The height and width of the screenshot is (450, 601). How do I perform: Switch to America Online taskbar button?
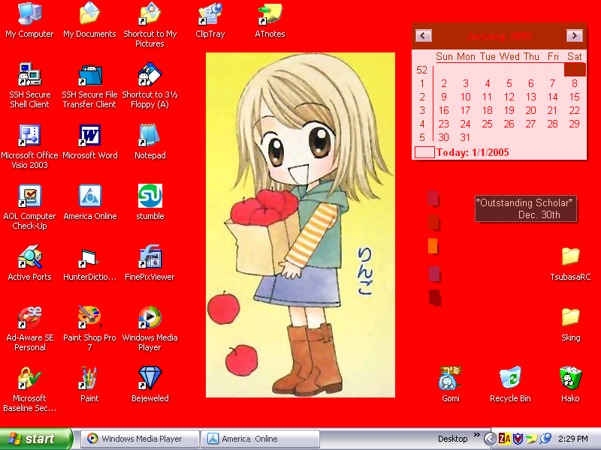(x=260, y=439)
